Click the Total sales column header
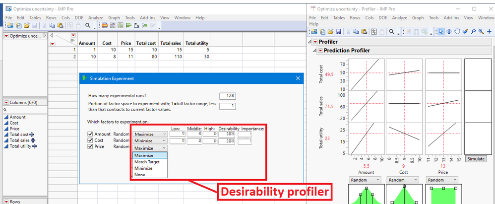 [x=171, y=43]
